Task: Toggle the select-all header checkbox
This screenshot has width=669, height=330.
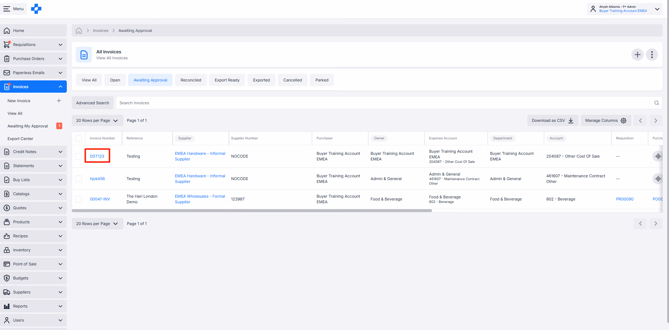Action: click(79, 138)
